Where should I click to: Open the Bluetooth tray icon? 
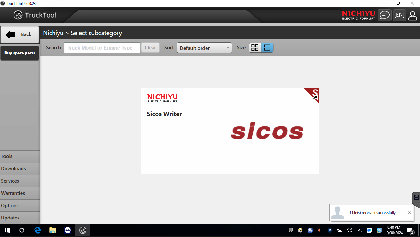click(x=330, y=230)
